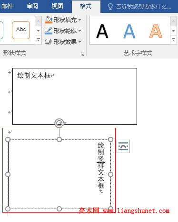Switch to the 审阅 tab

coord(32,6)
